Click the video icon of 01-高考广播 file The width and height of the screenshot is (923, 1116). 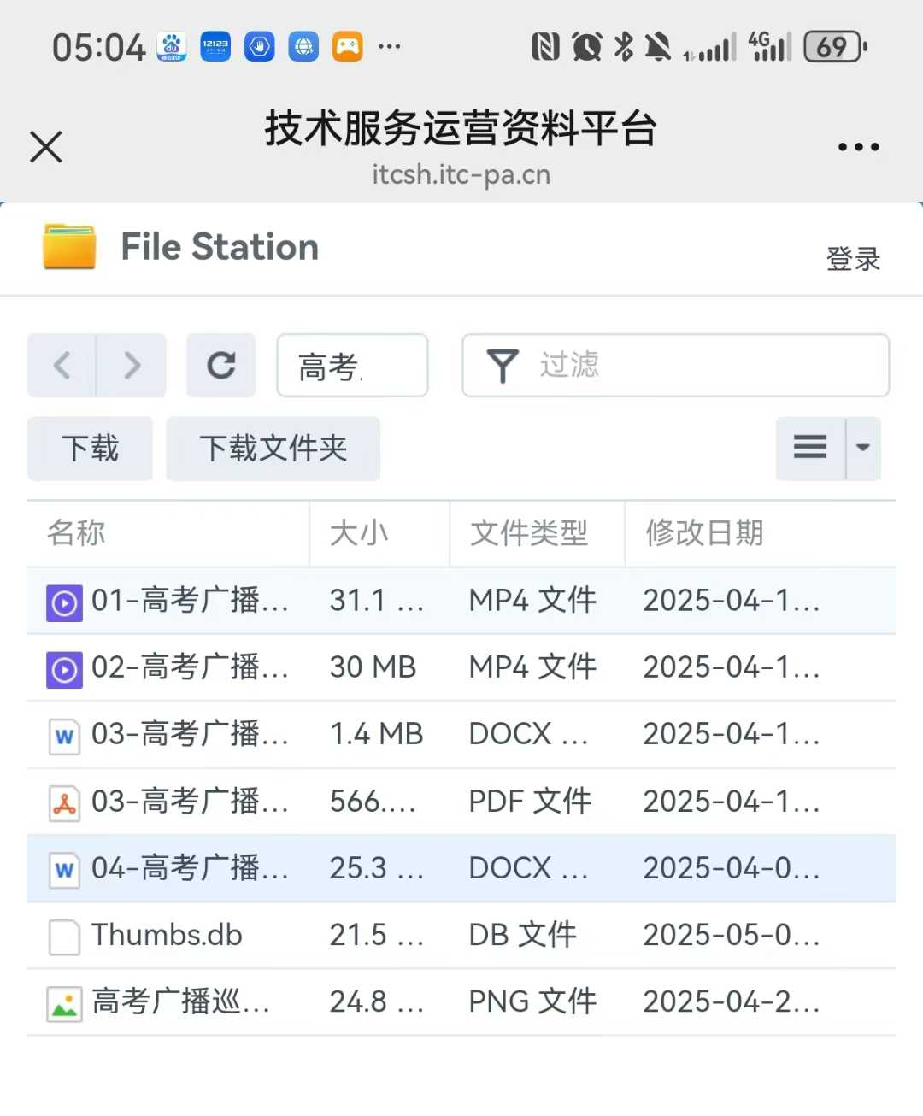(x=64, y=602)
